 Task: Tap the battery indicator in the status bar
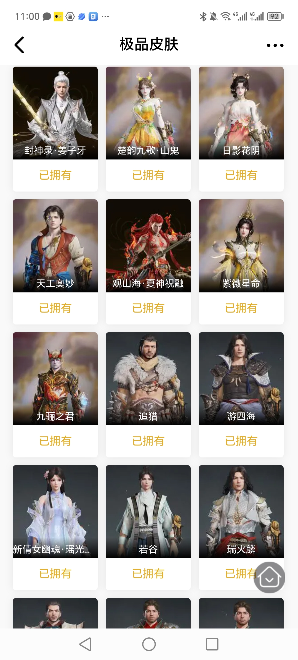coord(275,17)
